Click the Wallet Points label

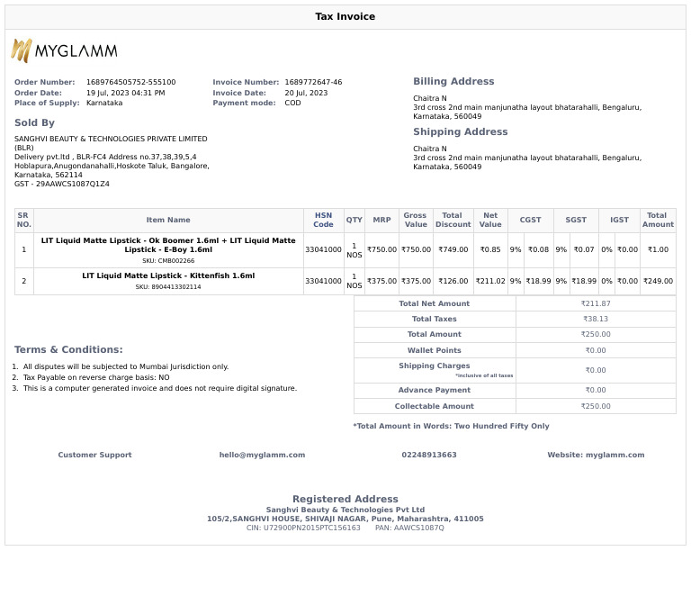click(434, 350)
